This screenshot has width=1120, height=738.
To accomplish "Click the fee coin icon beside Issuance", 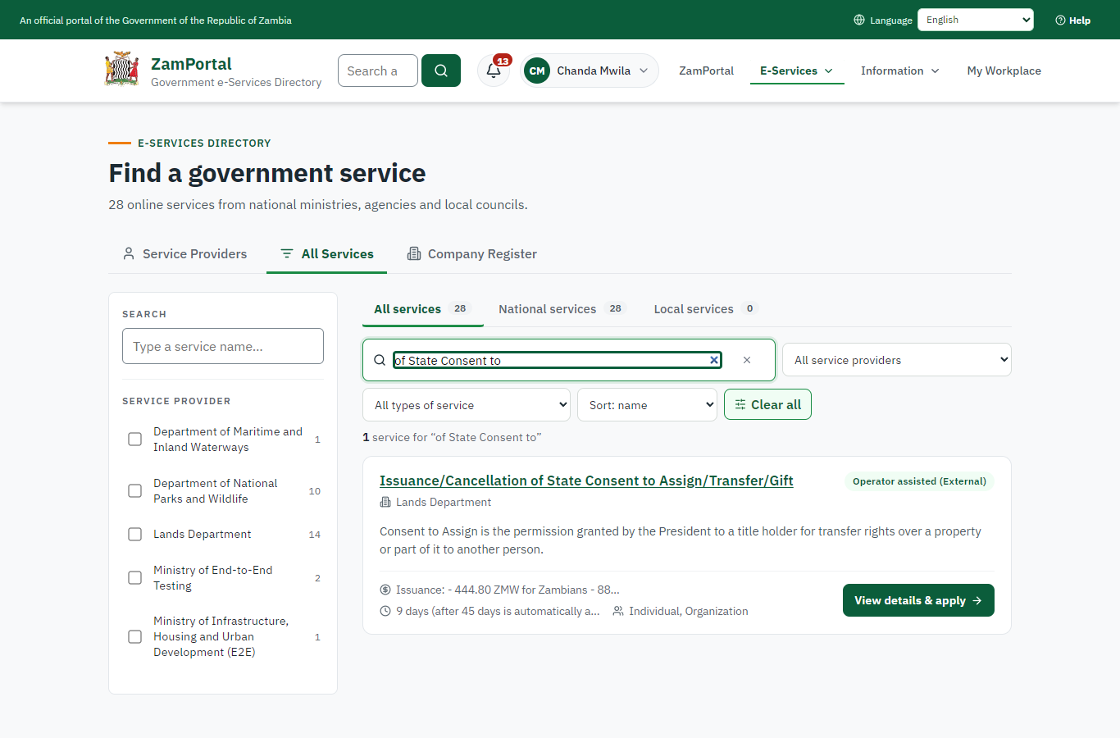I will click(385, 590).
